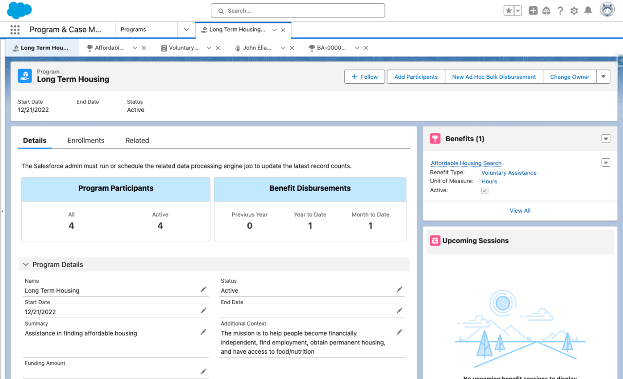
Task: Edit the Additional Context pencil icon
Action: 400,332
